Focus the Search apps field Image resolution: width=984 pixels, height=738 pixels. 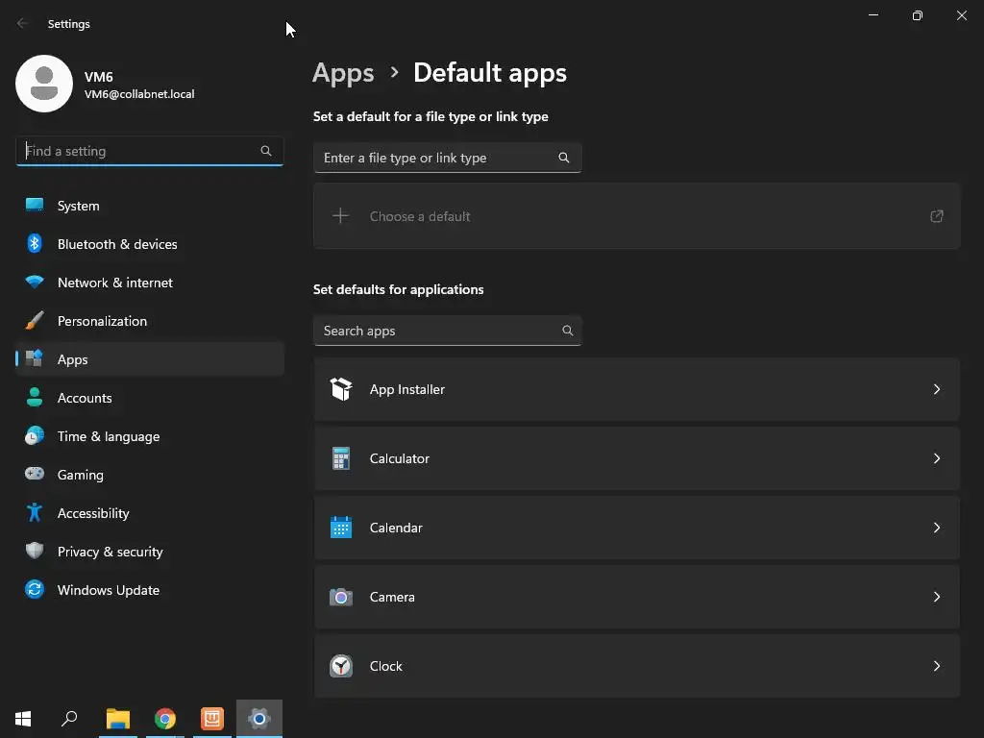pyautogui.click(x=437, y=331)
